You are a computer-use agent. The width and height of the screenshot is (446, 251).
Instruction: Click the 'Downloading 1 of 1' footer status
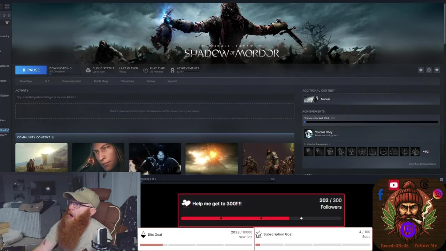coord(148,179)
